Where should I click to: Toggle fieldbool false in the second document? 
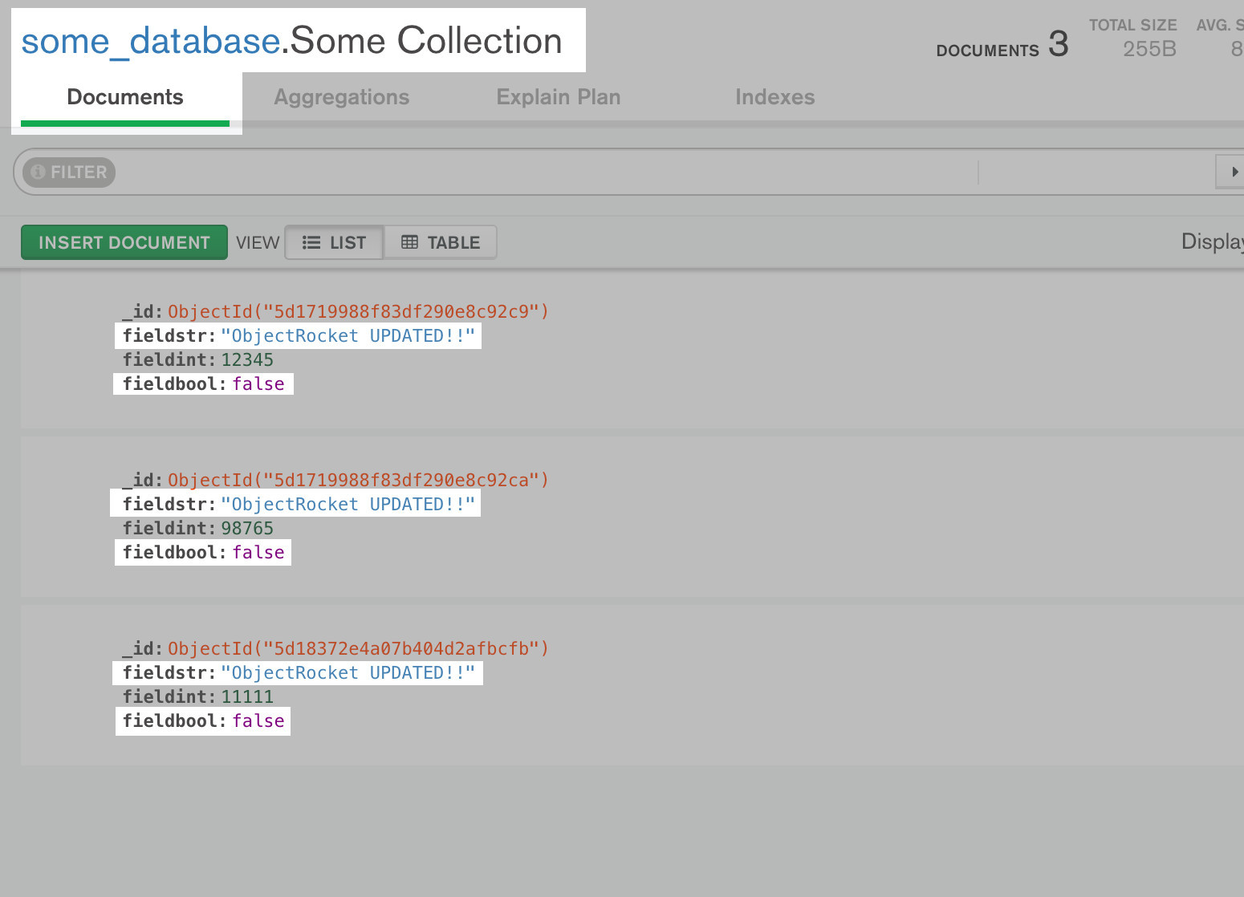coord(258,552)
